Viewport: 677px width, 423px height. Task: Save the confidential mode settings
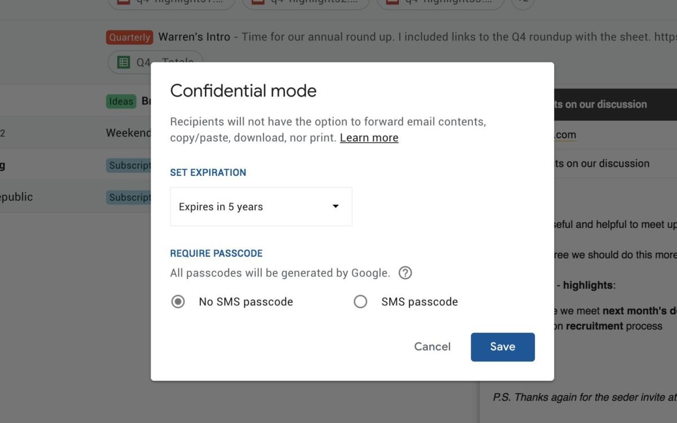click(x=502, y=347)
